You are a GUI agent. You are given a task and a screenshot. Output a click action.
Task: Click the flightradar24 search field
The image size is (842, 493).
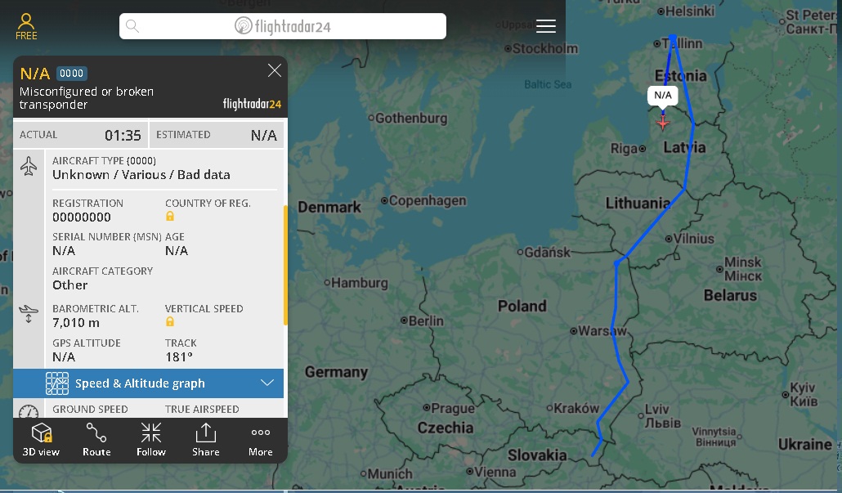point(282,26)
